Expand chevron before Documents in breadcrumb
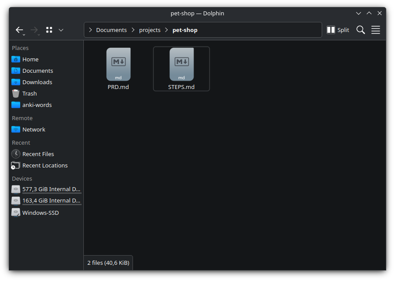The image size is (395, 281). 90,30
